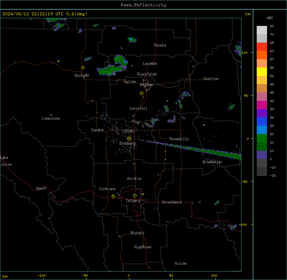Select the white plus marker east of ThreeHills
287x280 pixels.
[x=204, y=125]
